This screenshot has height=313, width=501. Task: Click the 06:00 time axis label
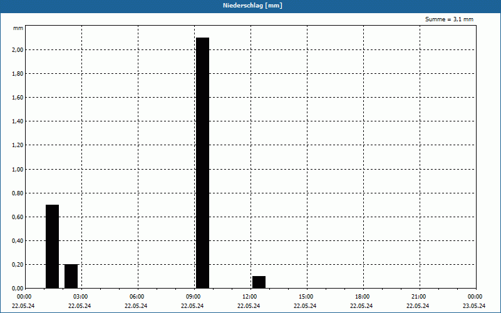click(x=137, y=297)
